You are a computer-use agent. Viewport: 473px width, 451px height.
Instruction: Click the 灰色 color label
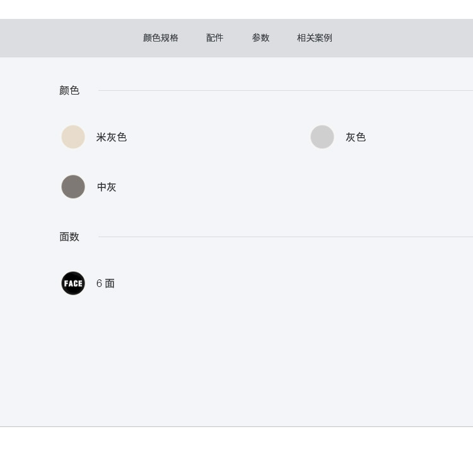coord(356,137)
